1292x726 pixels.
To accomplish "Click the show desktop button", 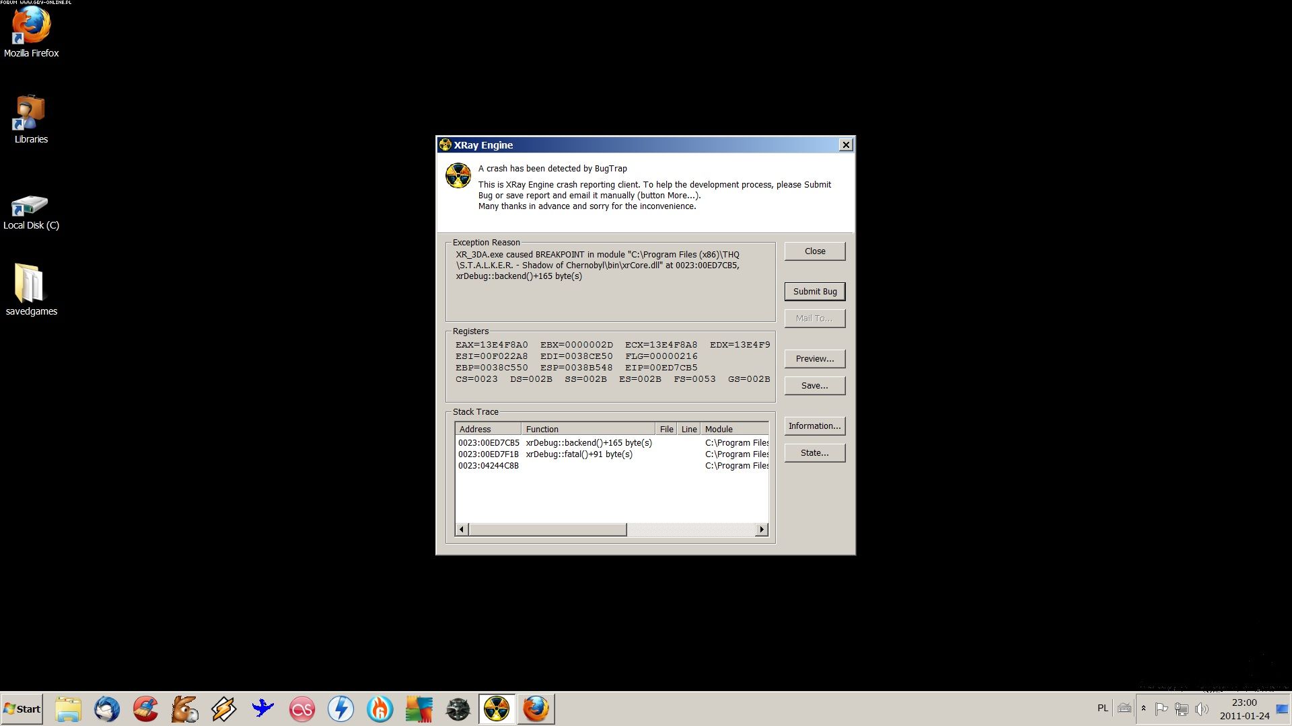I will tap(1283, 709).
